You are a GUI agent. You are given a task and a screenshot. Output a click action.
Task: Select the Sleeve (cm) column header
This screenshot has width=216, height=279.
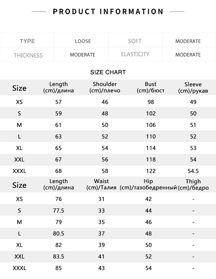coord(193,87)
